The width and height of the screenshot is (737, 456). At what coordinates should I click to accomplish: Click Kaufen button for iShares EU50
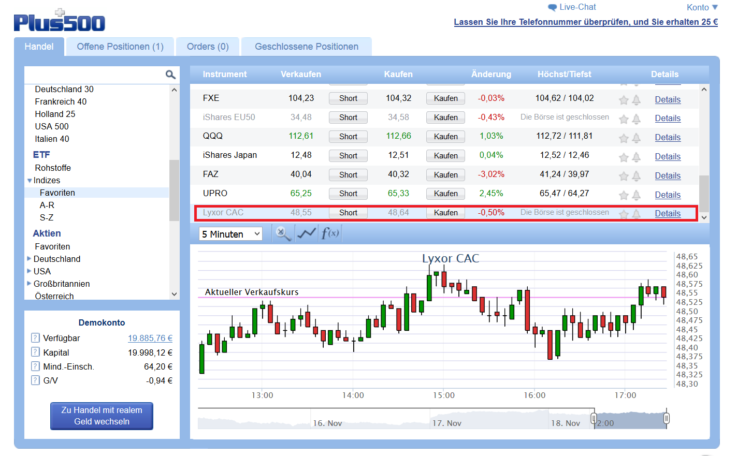pos(445,117)
